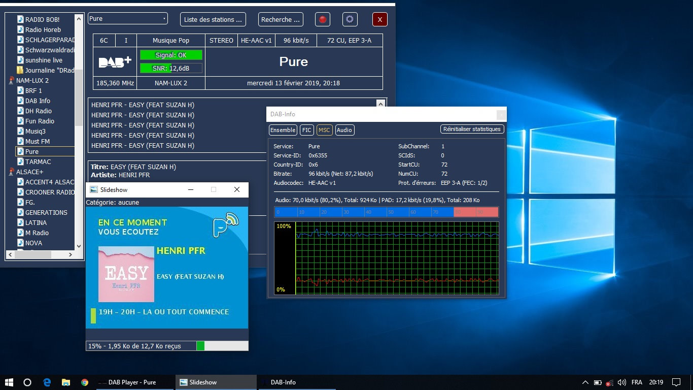The width and height of the screenshot is (693, 390).
Task: Switch to the Ensemble tab
Action: (x=283, y=130)
